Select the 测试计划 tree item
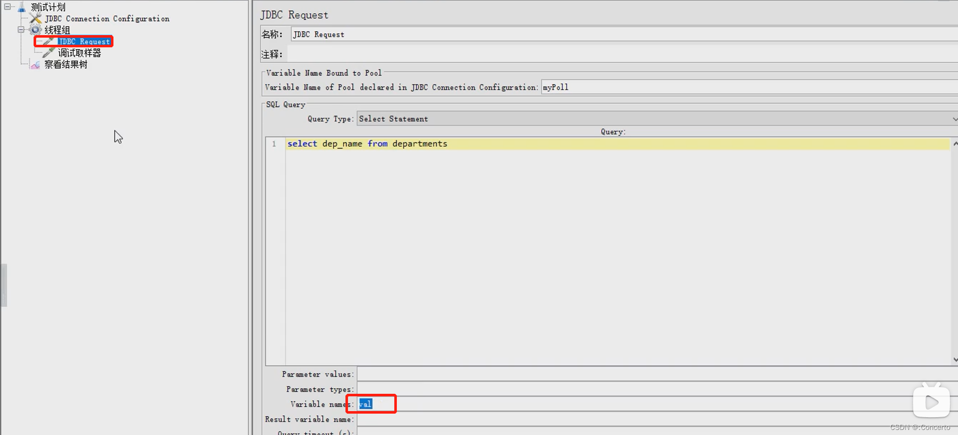This screenshot has width=958, height=435. coord(48,7)
